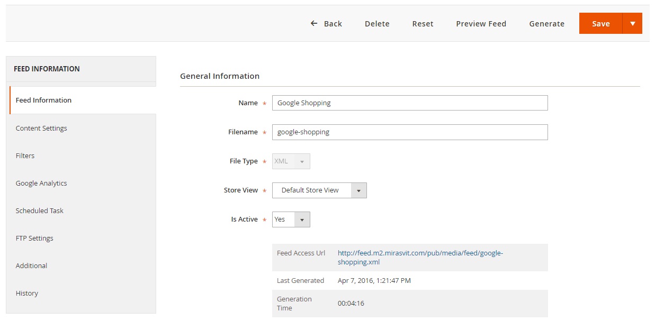Screen dimensions: 655x321
Task: Save the feed
Action: [601, 24]
